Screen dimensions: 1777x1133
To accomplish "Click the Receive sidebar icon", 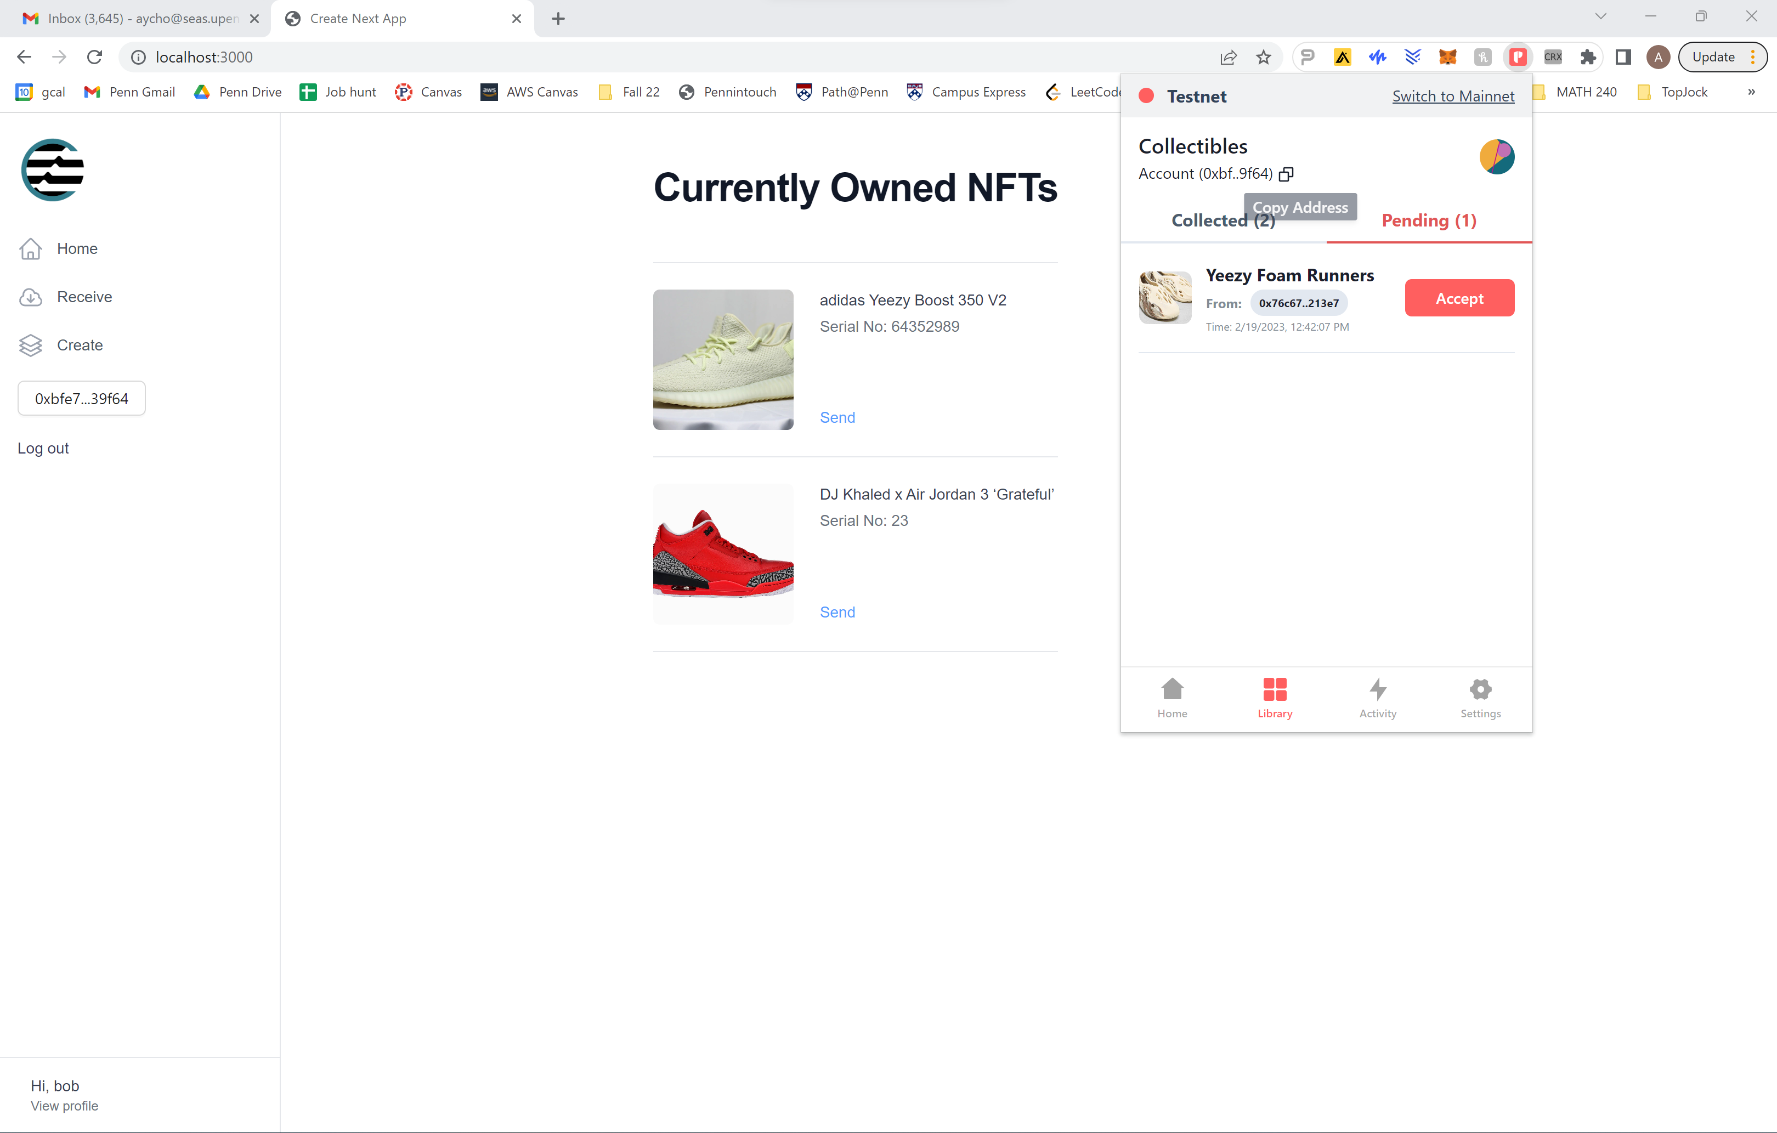I will tap(30, 297).
